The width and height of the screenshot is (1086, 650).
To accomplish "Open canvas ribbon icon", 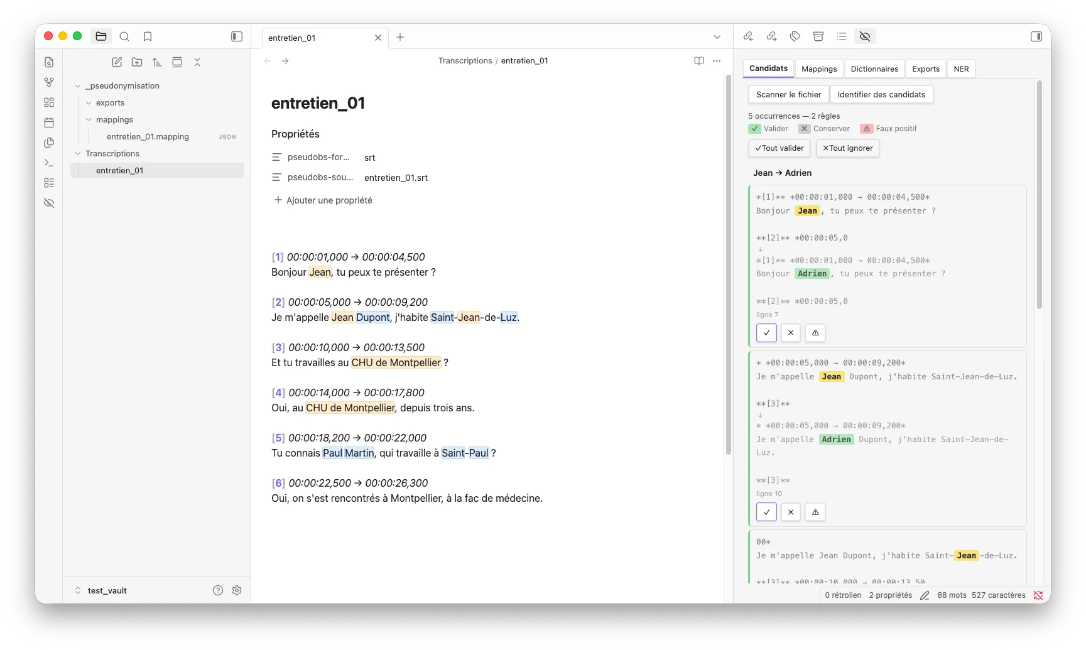I will click(x=49, y=102).
